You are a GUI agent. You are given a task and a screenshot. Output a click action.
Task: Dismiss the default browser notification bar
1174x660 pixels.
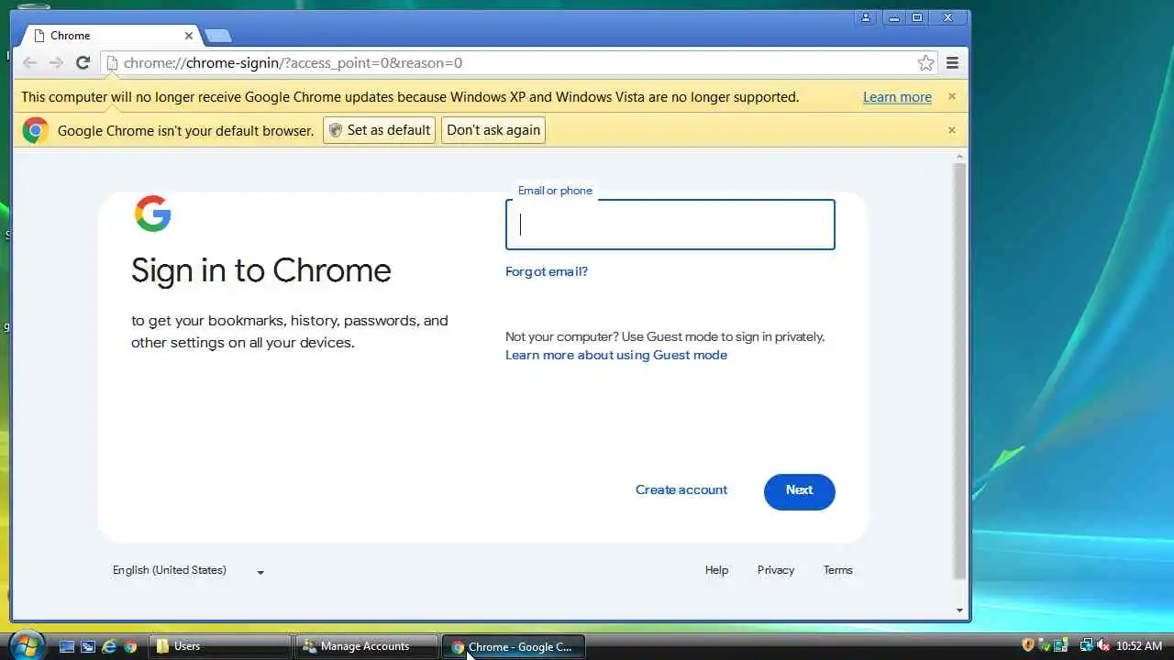click(x=952, y=130)
